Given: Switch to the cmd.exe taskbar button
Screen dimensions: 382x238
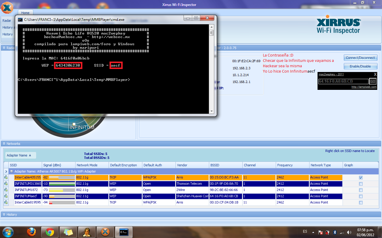Looking at the screenshot, I should pos(124,232).
